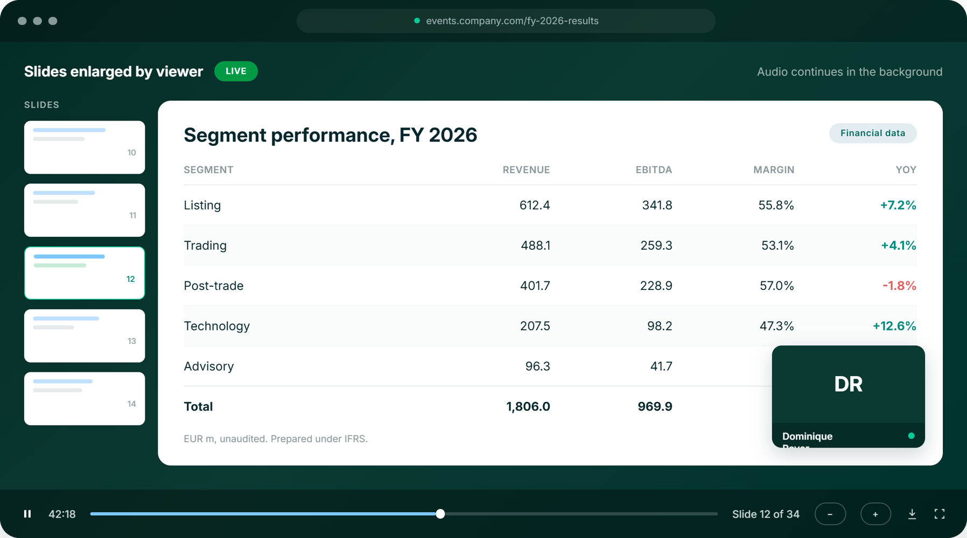
Task: Open the DR presenter video tile
Action: click(849, 397)
